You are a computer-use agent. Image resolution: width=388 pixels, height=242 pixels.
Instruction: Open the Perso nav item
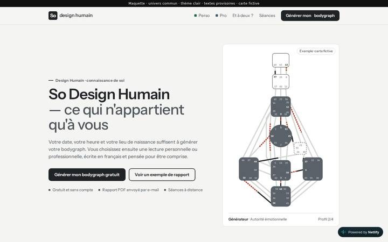(x=202, y=16)
